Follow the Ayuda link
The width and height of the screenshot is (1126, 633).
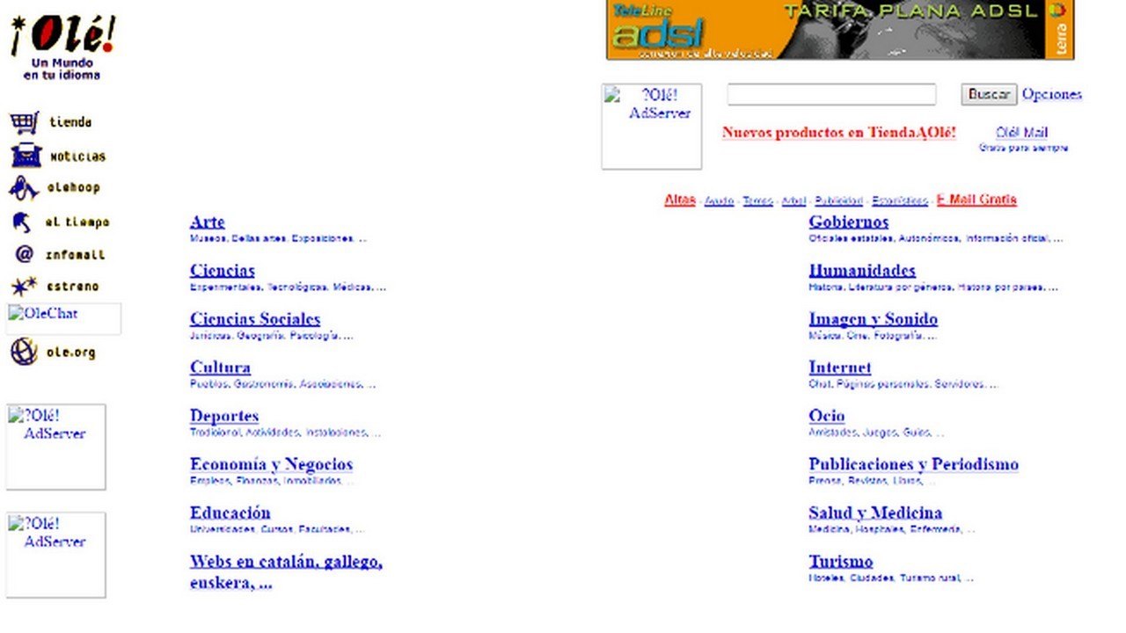click(719, 200)
